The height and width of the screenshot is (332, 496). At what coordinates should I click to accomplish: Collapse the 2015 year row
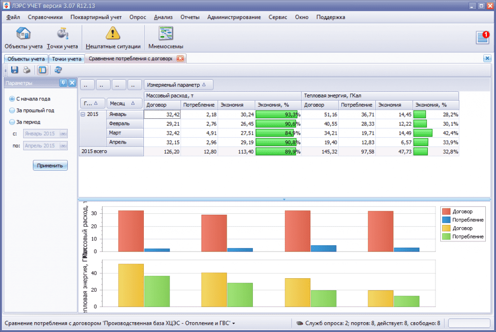coord(83,114)
